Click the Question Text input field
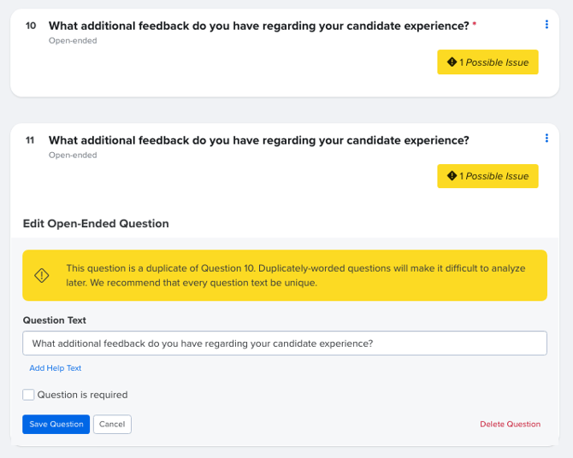 [285, 343]
